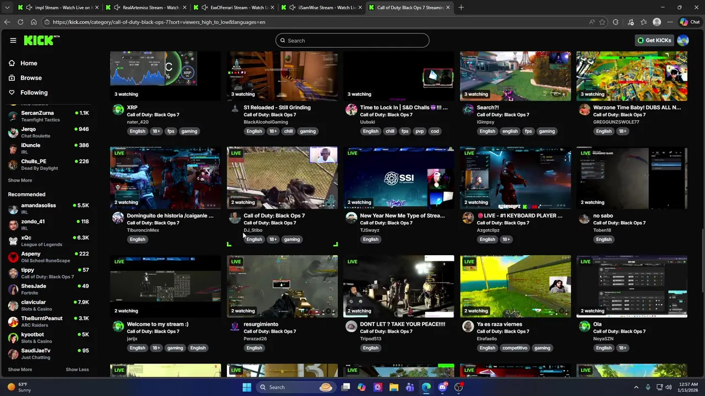Switch to the iSamWise Stream tab

coord(322,8)
